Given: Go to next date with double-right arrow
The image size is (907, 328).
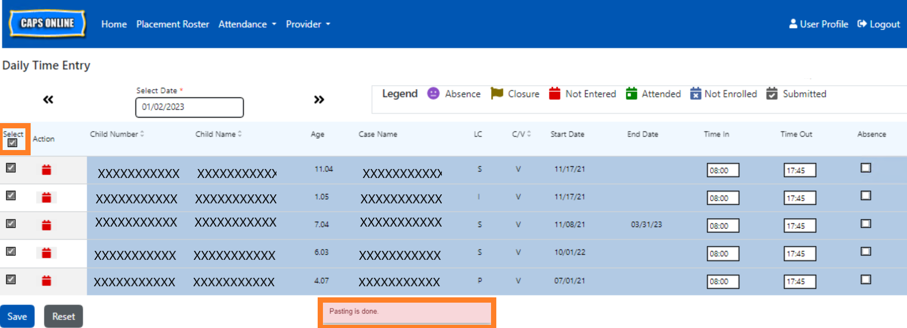Looking at the screenshot, I should coord(319,99).
